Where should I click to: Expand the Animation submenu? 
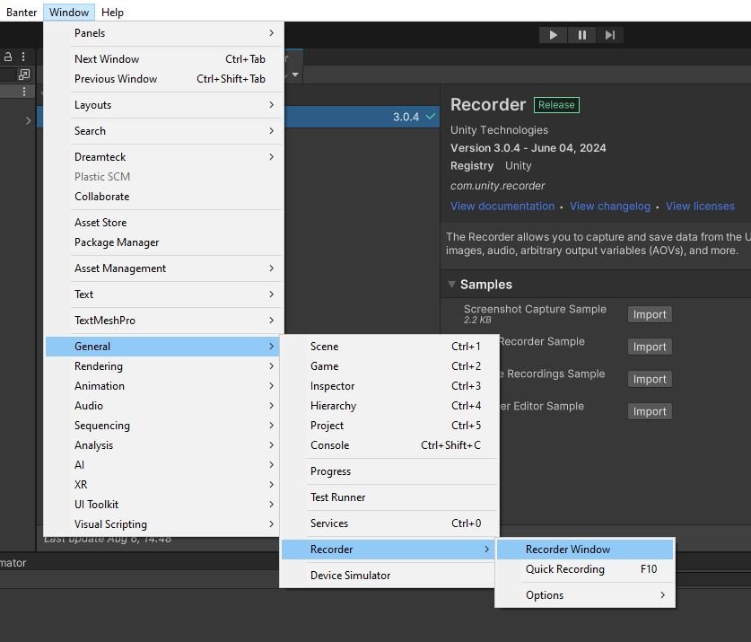(x=164, y=386)
